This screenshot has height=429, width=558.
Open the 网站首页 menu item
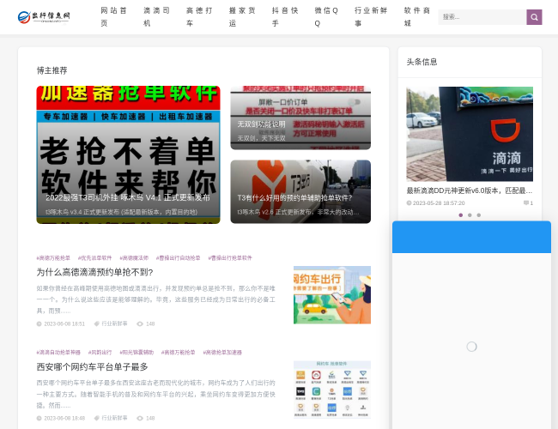point(114,16)
